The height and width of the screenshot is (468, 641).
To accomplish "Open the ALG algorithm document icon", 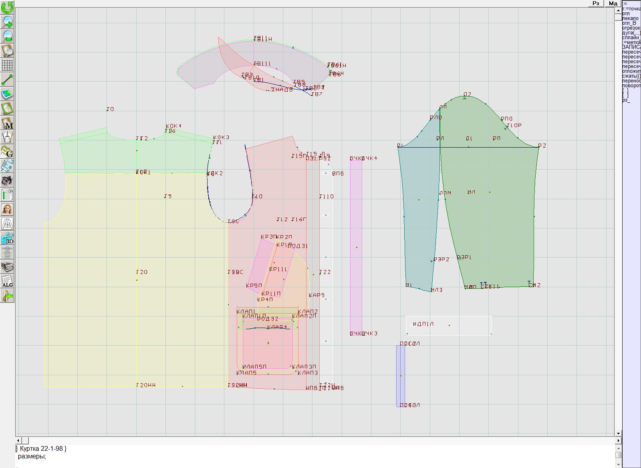I will 7,282.
